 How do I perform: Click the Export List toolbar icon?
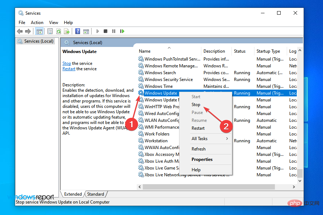[67, 31]
